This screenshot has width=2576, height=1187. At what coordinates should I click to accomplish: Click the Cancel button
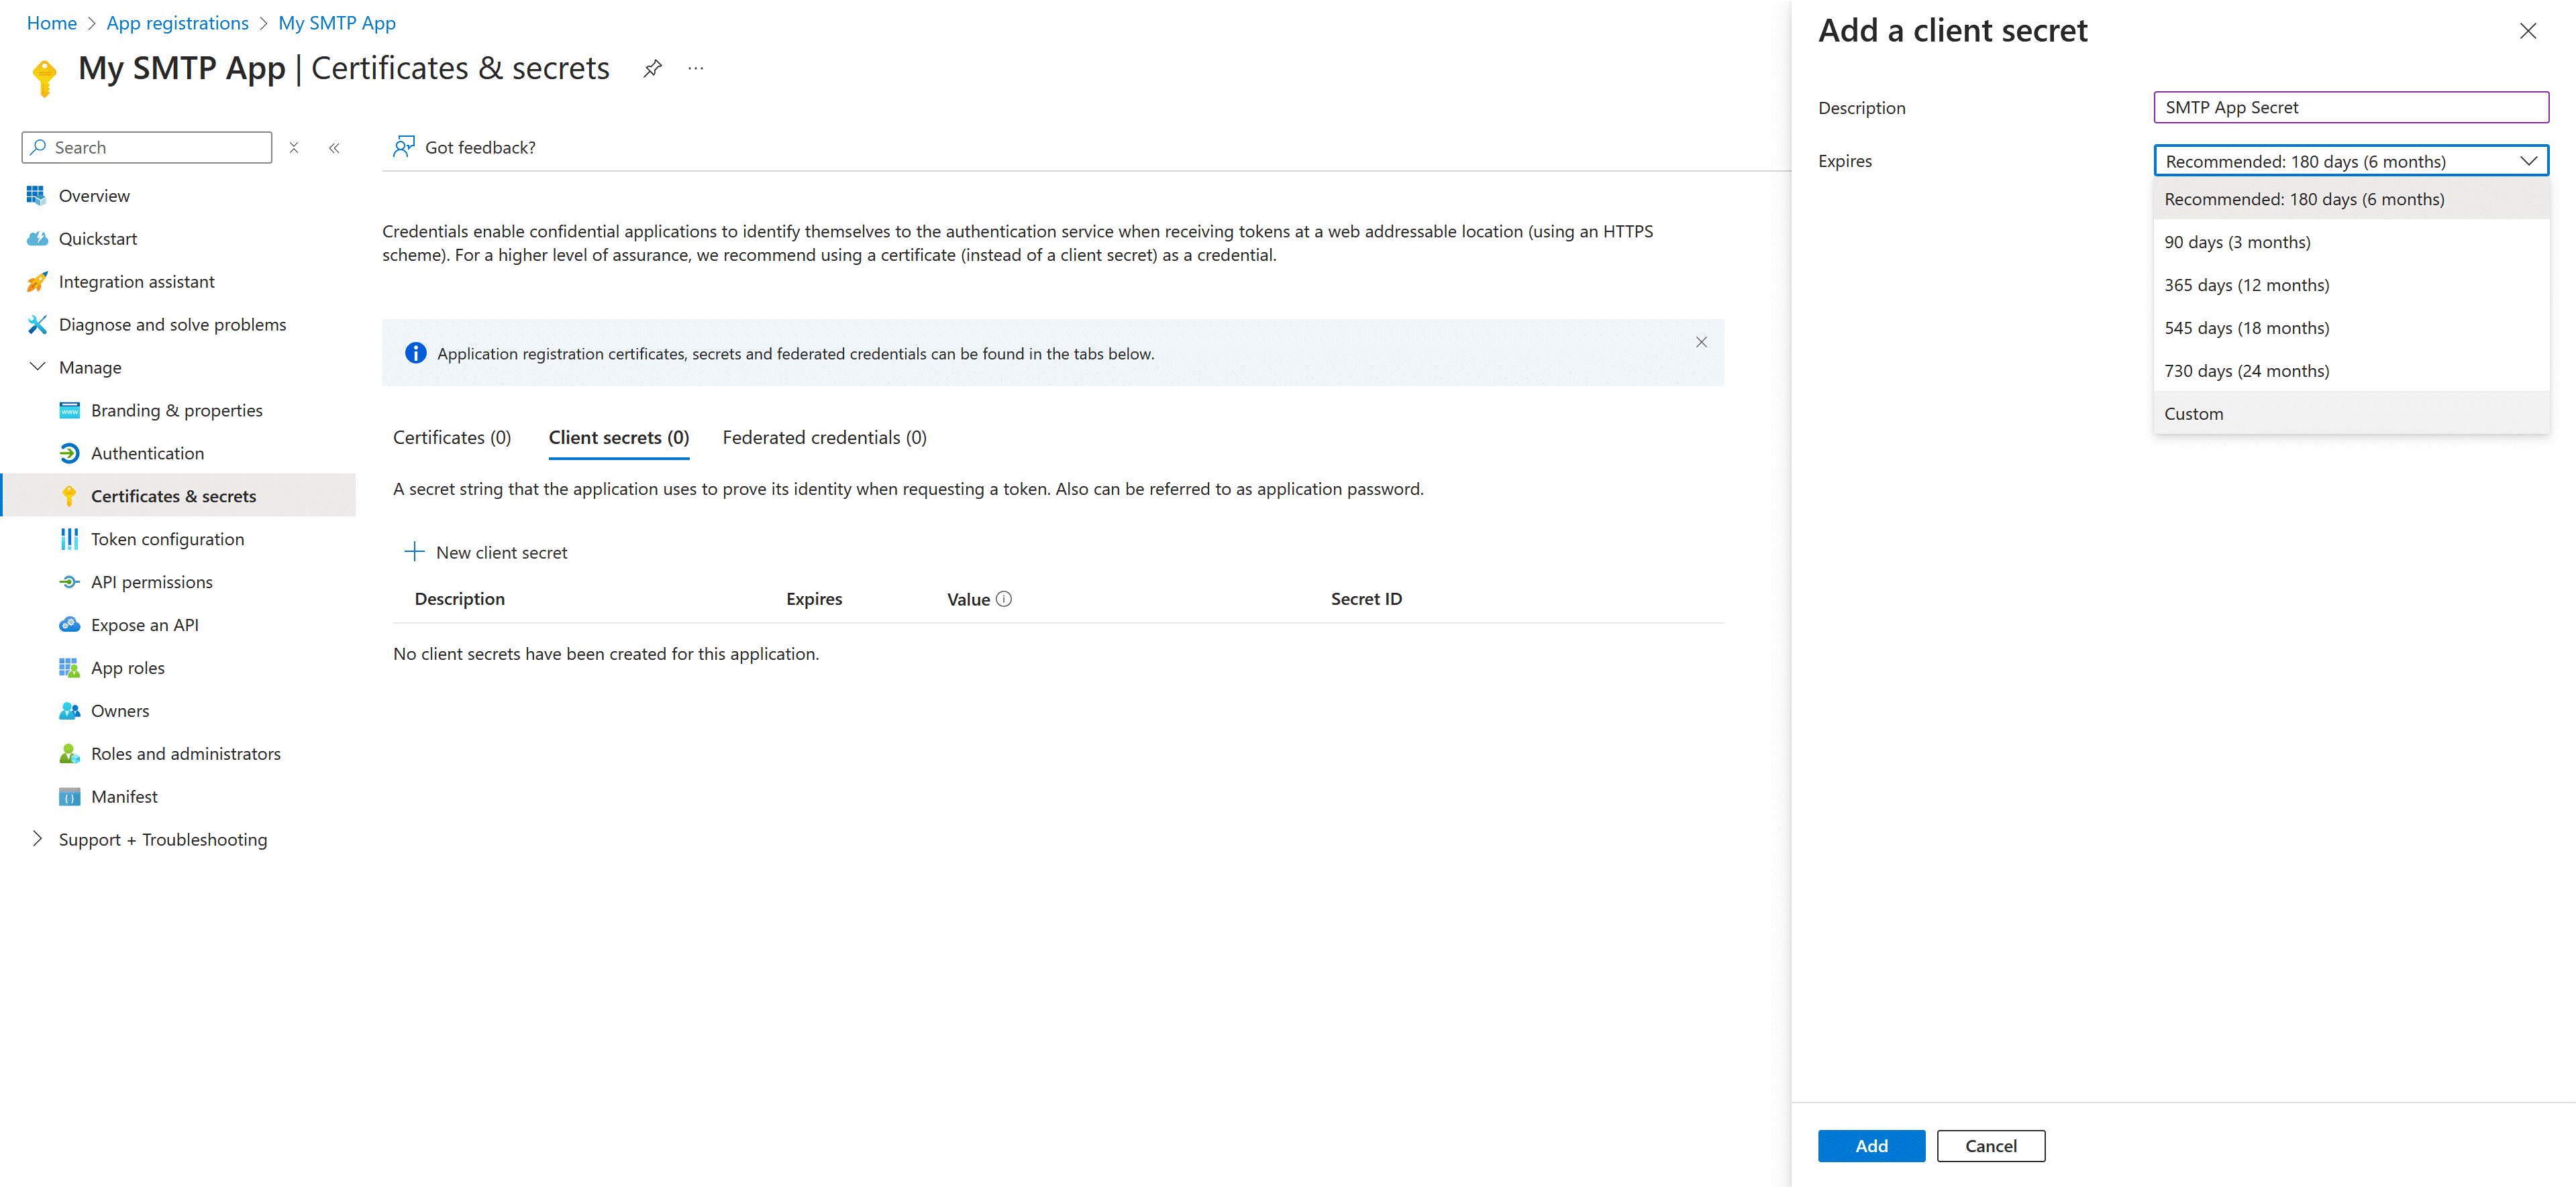(1990, 1146)
